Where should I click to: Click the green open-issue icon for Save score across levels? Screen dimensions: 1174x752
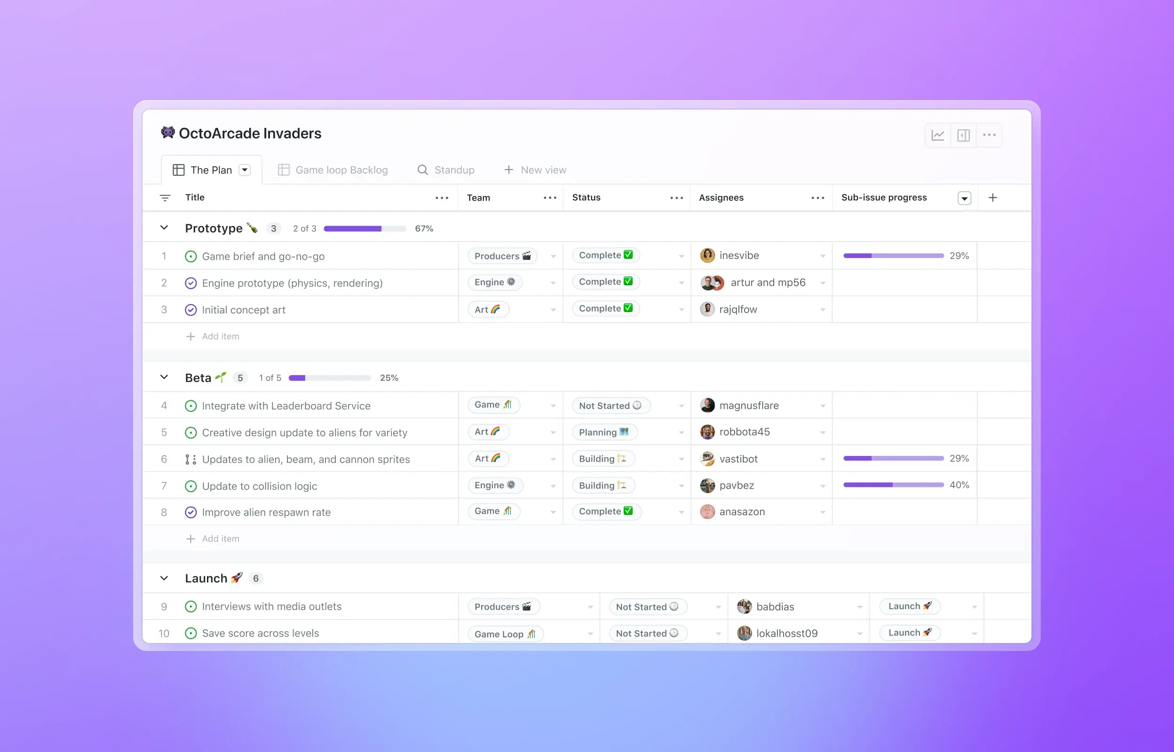tap(190, 633)
